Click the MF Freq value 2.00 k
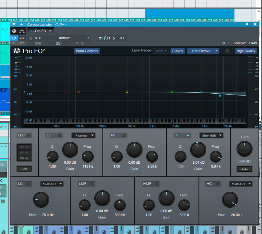 coord(152,166)
